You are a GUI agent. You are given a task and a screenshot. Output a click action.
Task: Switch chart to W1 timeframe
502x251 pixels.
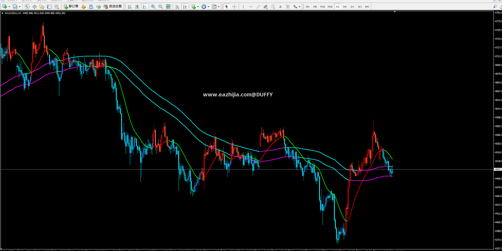360,7
